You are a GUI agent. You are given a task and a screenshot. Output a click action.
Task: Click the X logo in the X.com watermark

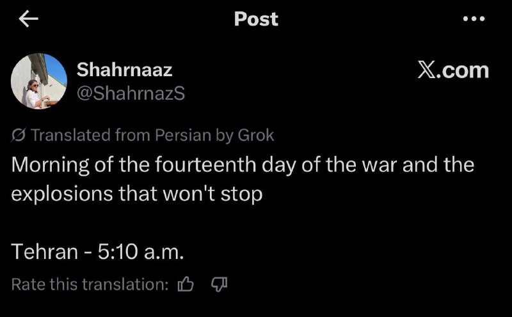(427, 70)
